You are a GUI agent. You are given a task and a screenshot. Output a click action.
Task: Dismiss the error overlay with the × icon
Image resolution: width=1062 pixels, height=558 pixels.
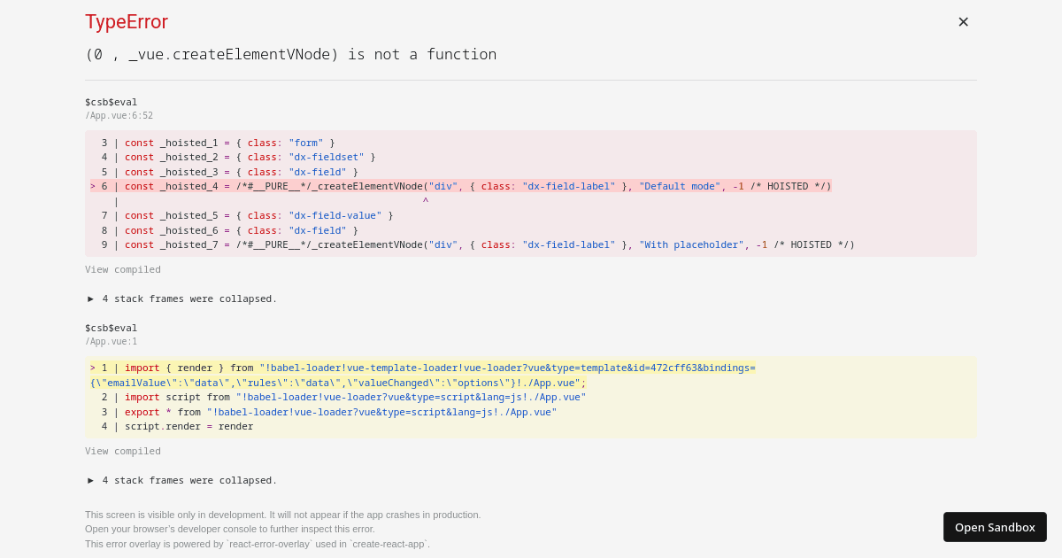click(x=963, y=21)
